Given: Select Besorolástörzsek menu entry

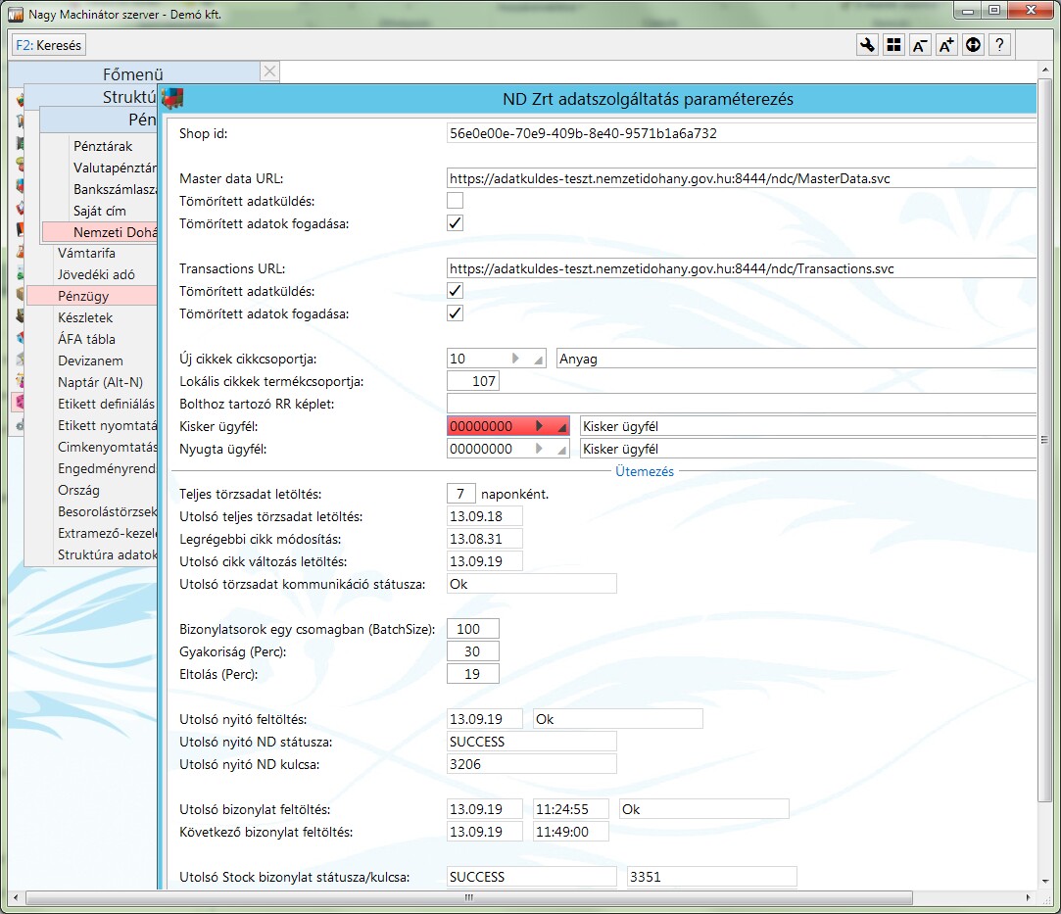Looking at the screenshot, I should point(107,512).
